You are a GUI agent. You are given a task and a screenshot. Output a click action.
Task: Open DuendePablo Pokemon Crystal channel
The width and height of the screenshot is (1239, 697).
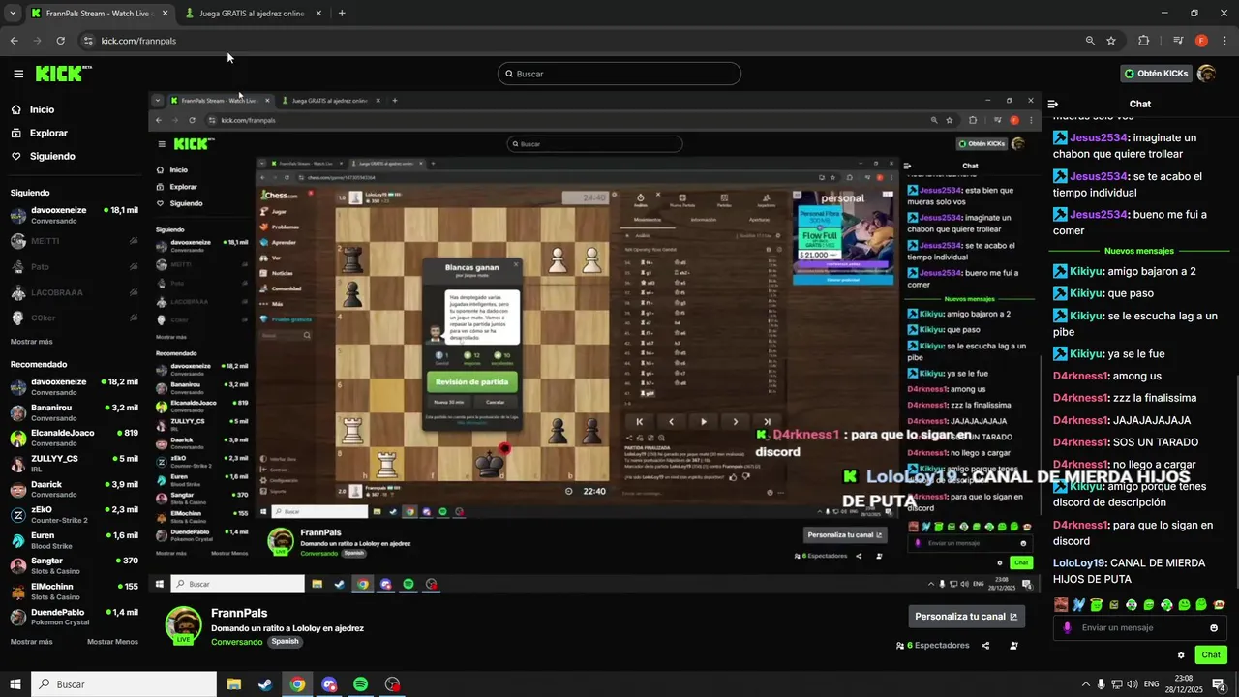(x=74, y=618)
